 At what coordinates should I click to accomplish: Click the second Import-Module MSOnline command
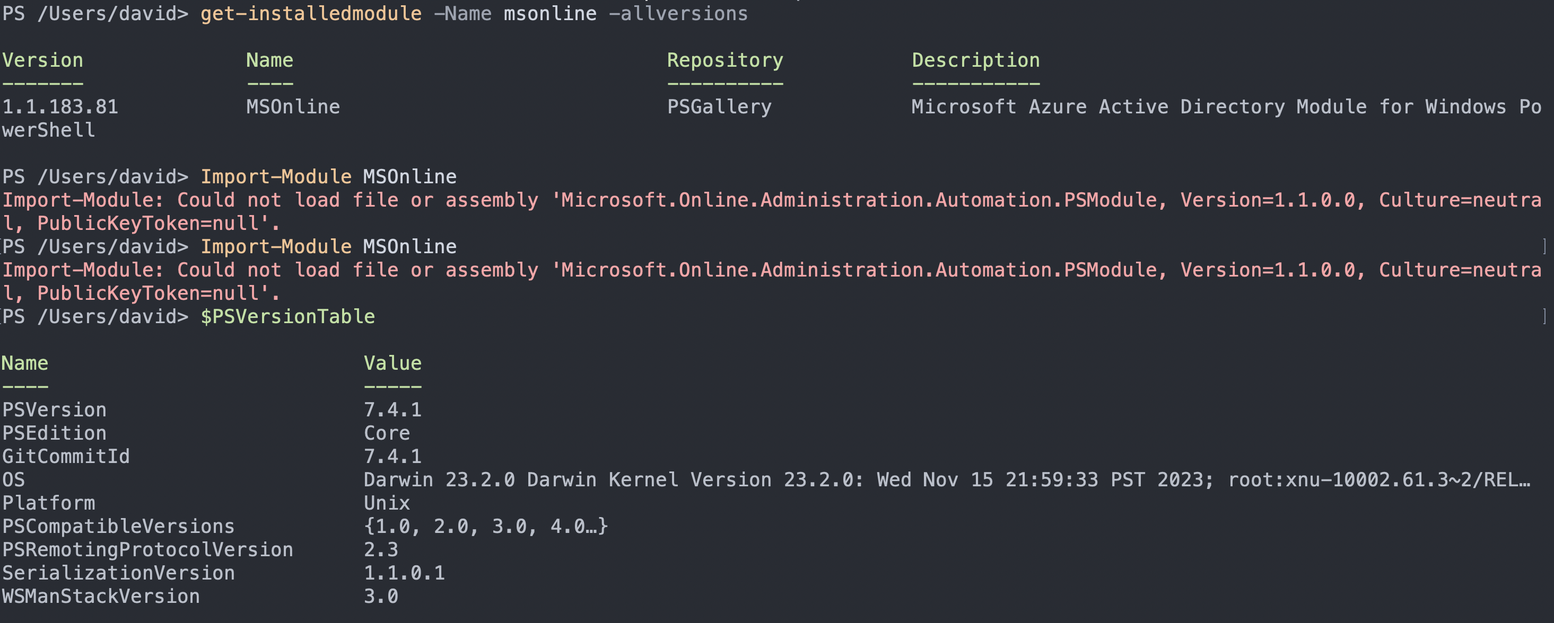tap(328, 246)
